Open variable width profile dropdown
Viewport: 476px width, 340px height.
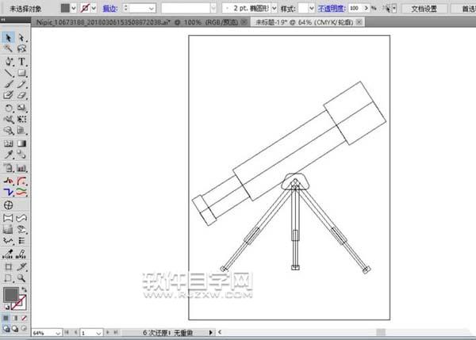[x=213, y=9]
